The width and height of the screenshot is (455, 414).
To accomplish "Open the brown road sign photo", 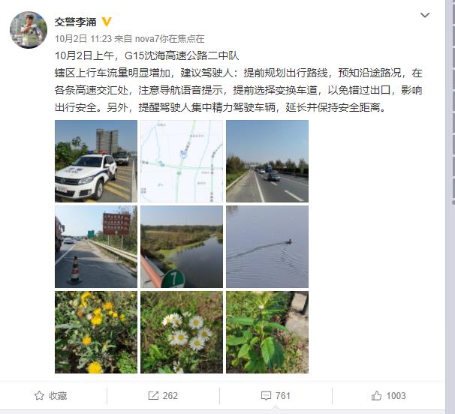I will pyautogui.click(x=96, y=247).
